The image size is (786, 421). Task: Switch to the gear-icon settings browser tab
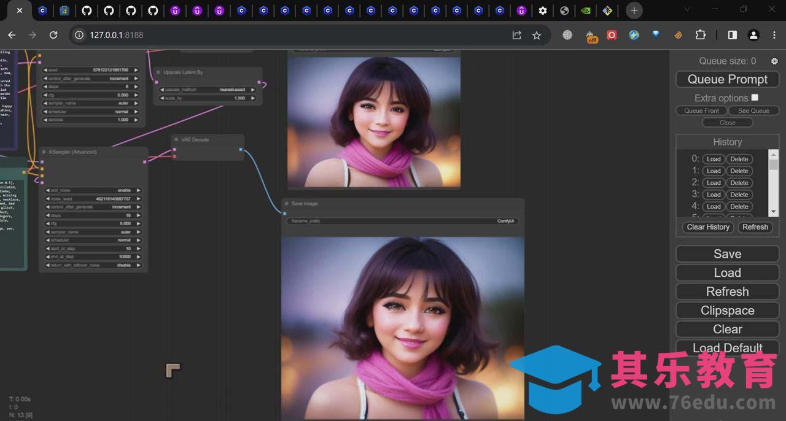(x=543, y=10)
